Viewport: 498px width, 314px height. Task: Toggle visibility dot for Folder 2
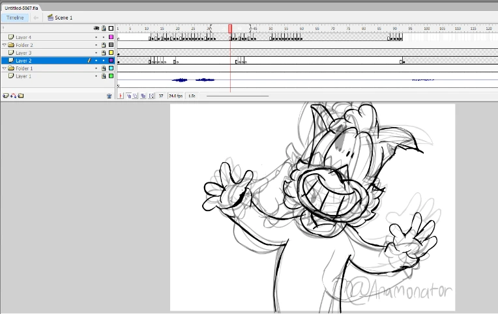tap(96, 45)
